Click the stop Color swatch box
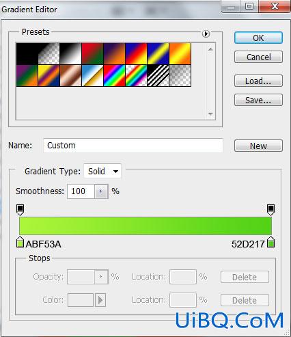The height and width of the screenshot is (337, 291). click(x=81, y=300)
